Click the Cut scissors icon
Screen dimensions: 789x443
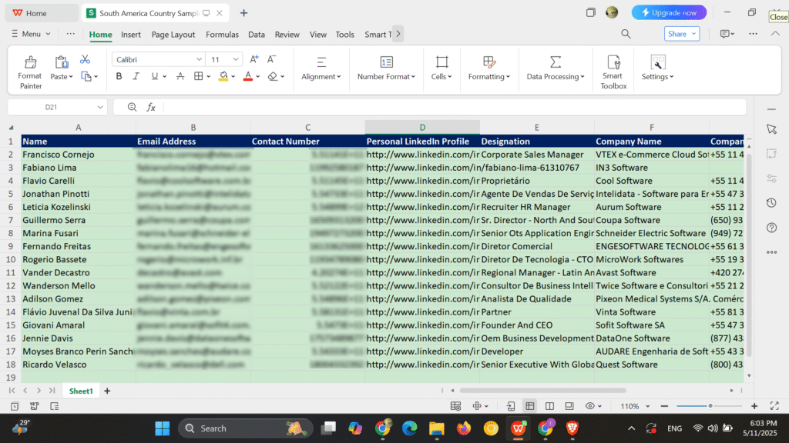coord(85,59)
